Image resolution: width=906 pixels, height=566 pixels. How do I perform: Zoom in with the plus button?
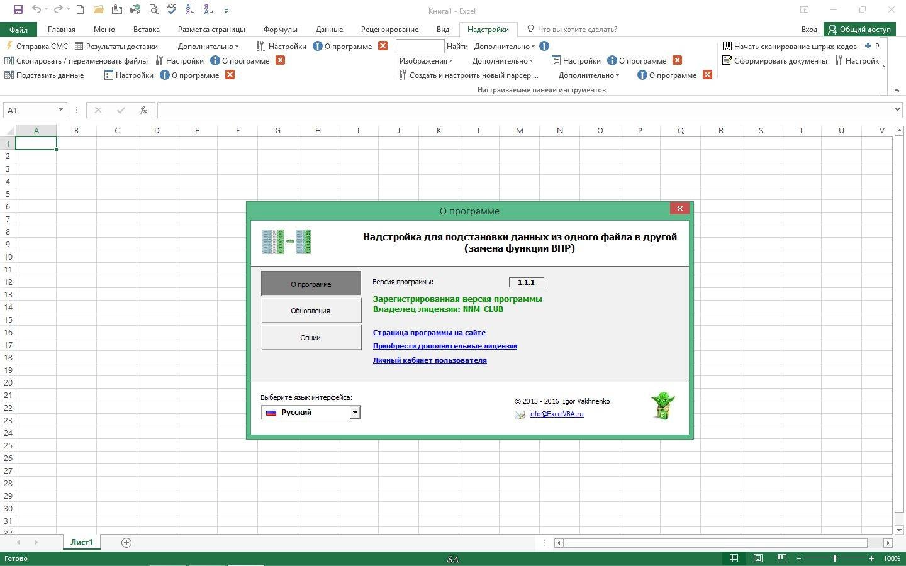coord(871,558)
